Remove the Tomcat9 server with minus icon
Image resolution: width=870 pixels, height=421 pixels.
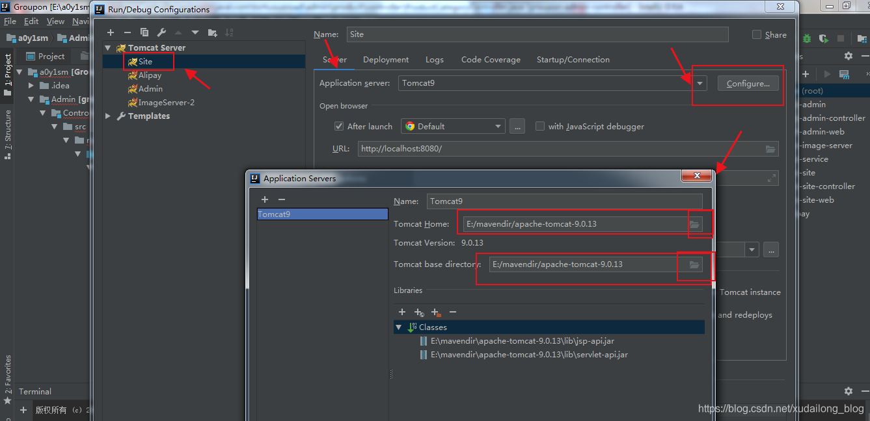tap(281, 199)
